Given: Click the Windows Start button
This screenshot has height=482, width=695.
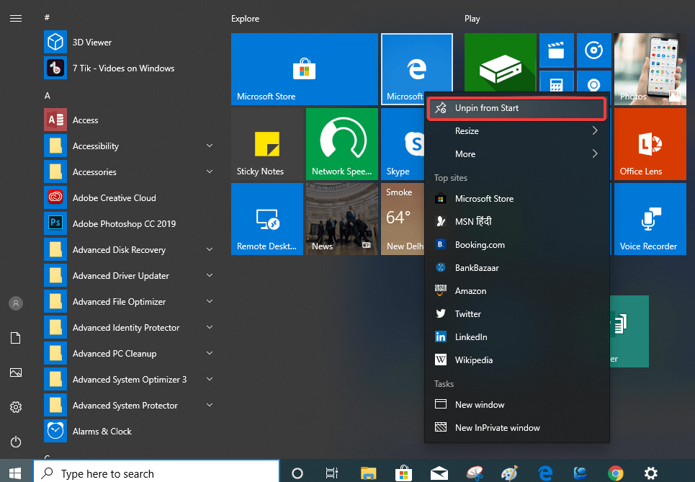Looking at the screenshot, I should pyautogui.click(x=16, y=473).
